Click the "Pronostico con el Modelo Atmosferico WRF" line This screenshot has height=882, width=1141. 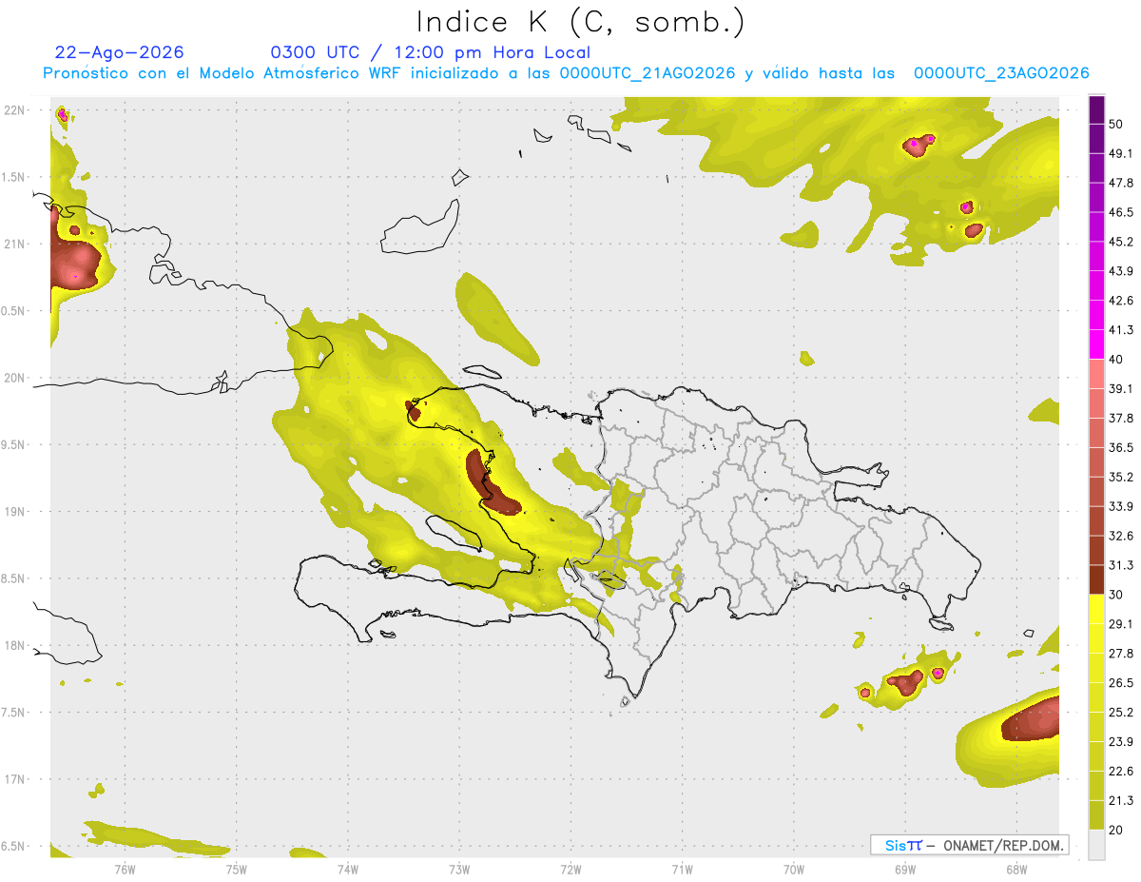click(566, 73)
